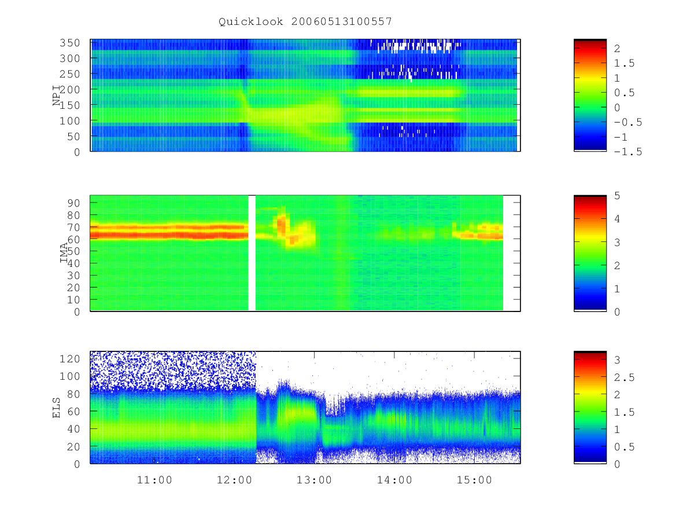Click the NPI spectrogram panel
This screenshot has height=521, width=694.
[x=305, y=96]
